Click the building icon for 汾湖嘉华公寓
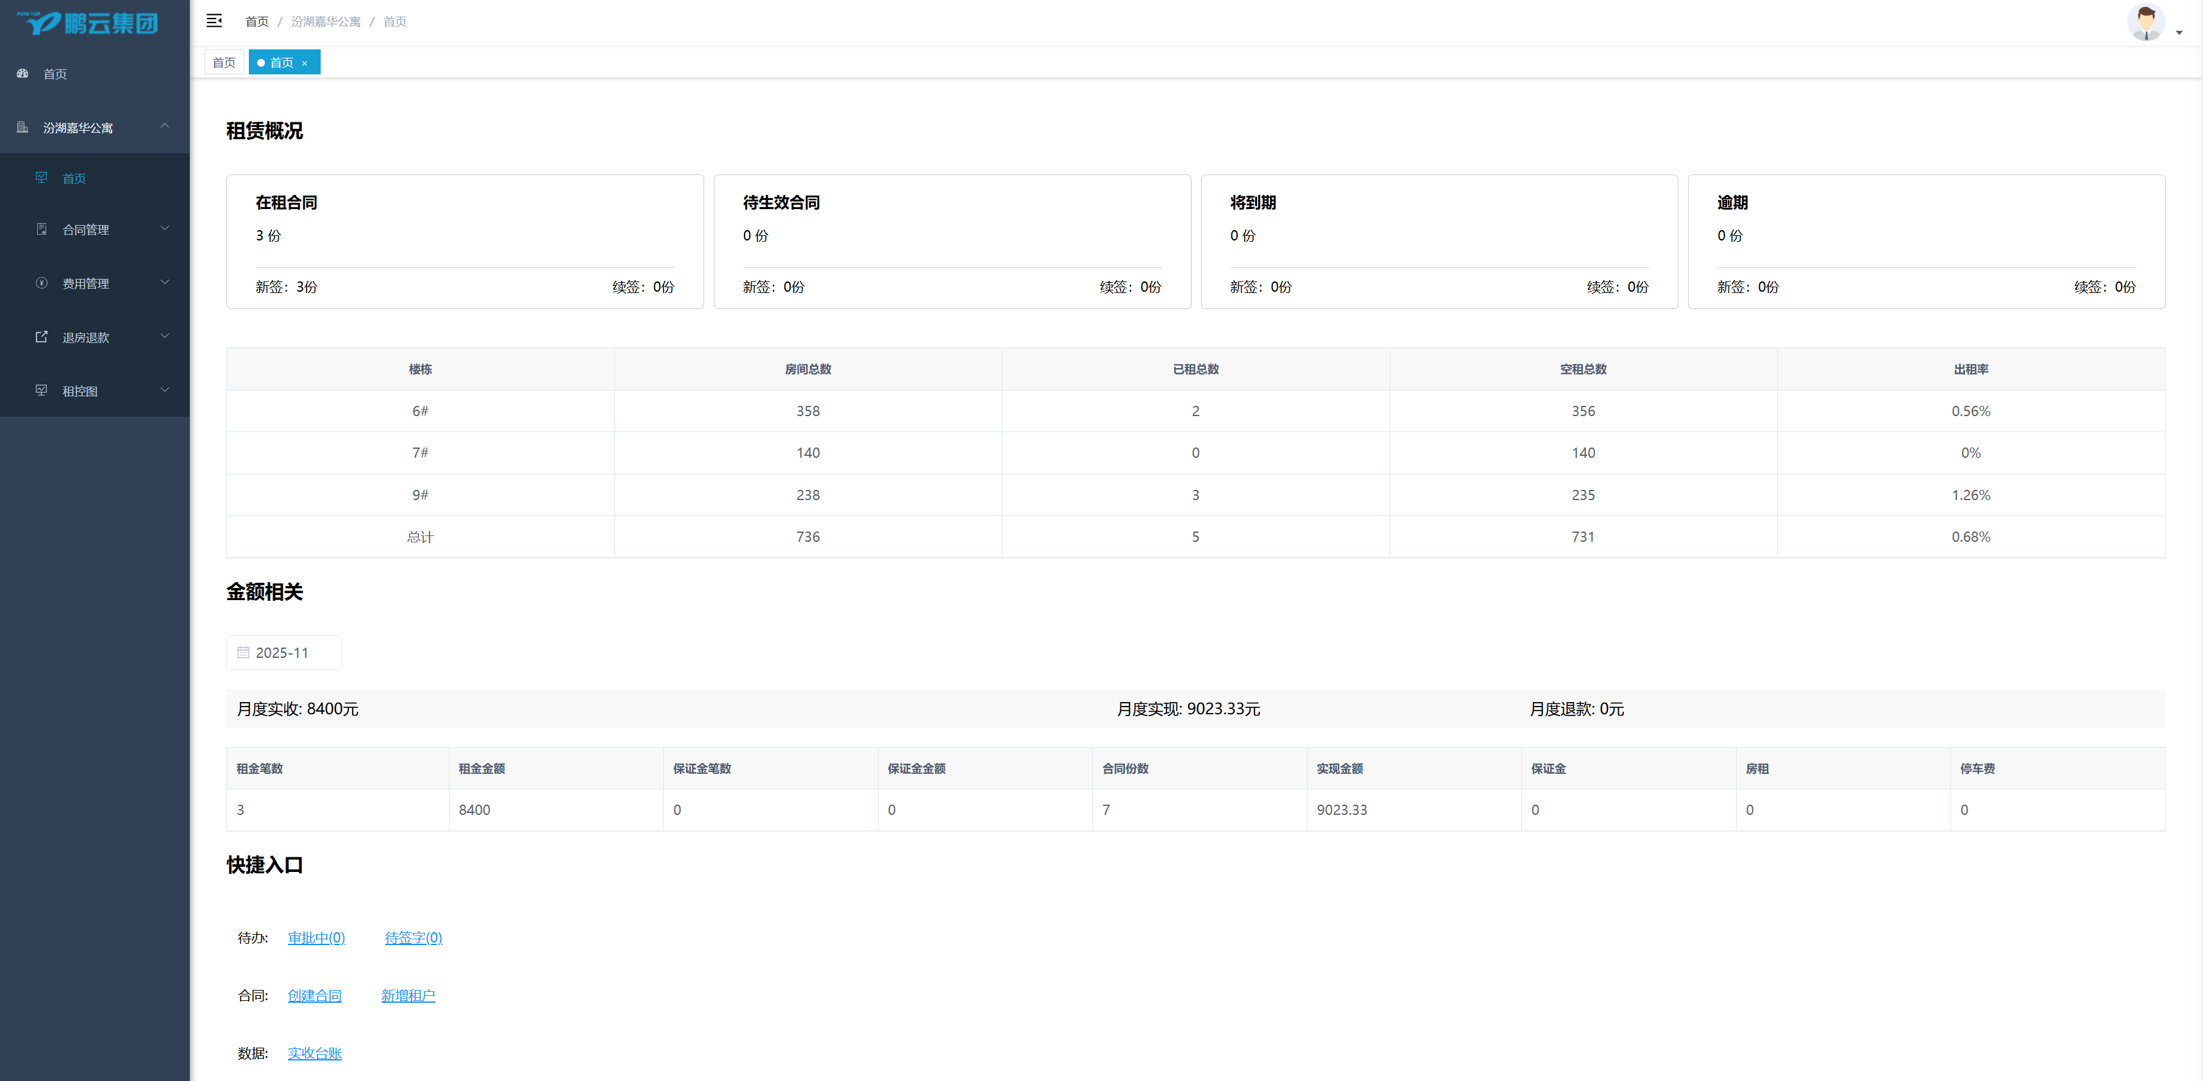This screenshot has width=2203, height=1081. coord(23,128)
